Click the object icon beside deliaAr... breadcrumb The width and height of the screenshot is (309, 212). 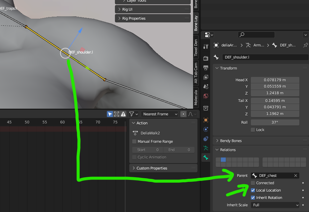216,45
